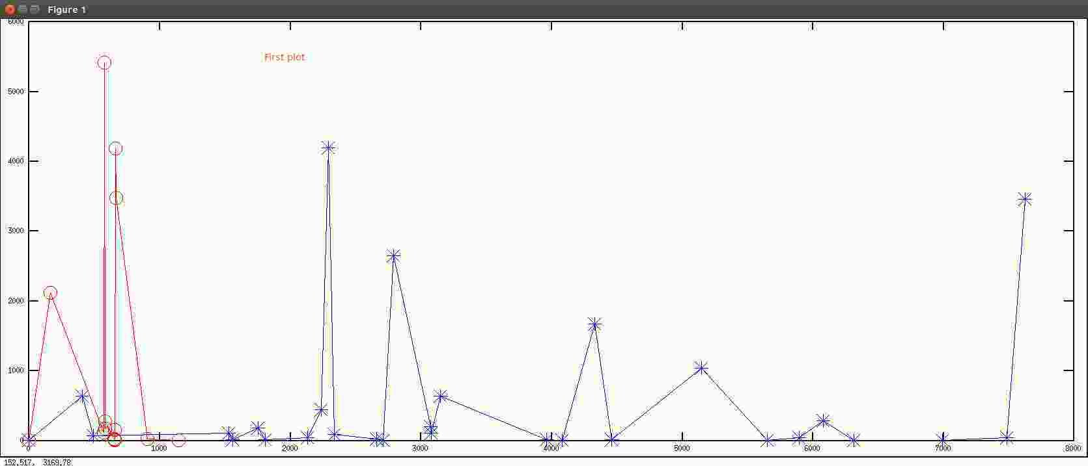Click the x-axis label 1000

[x=159, y=448]
